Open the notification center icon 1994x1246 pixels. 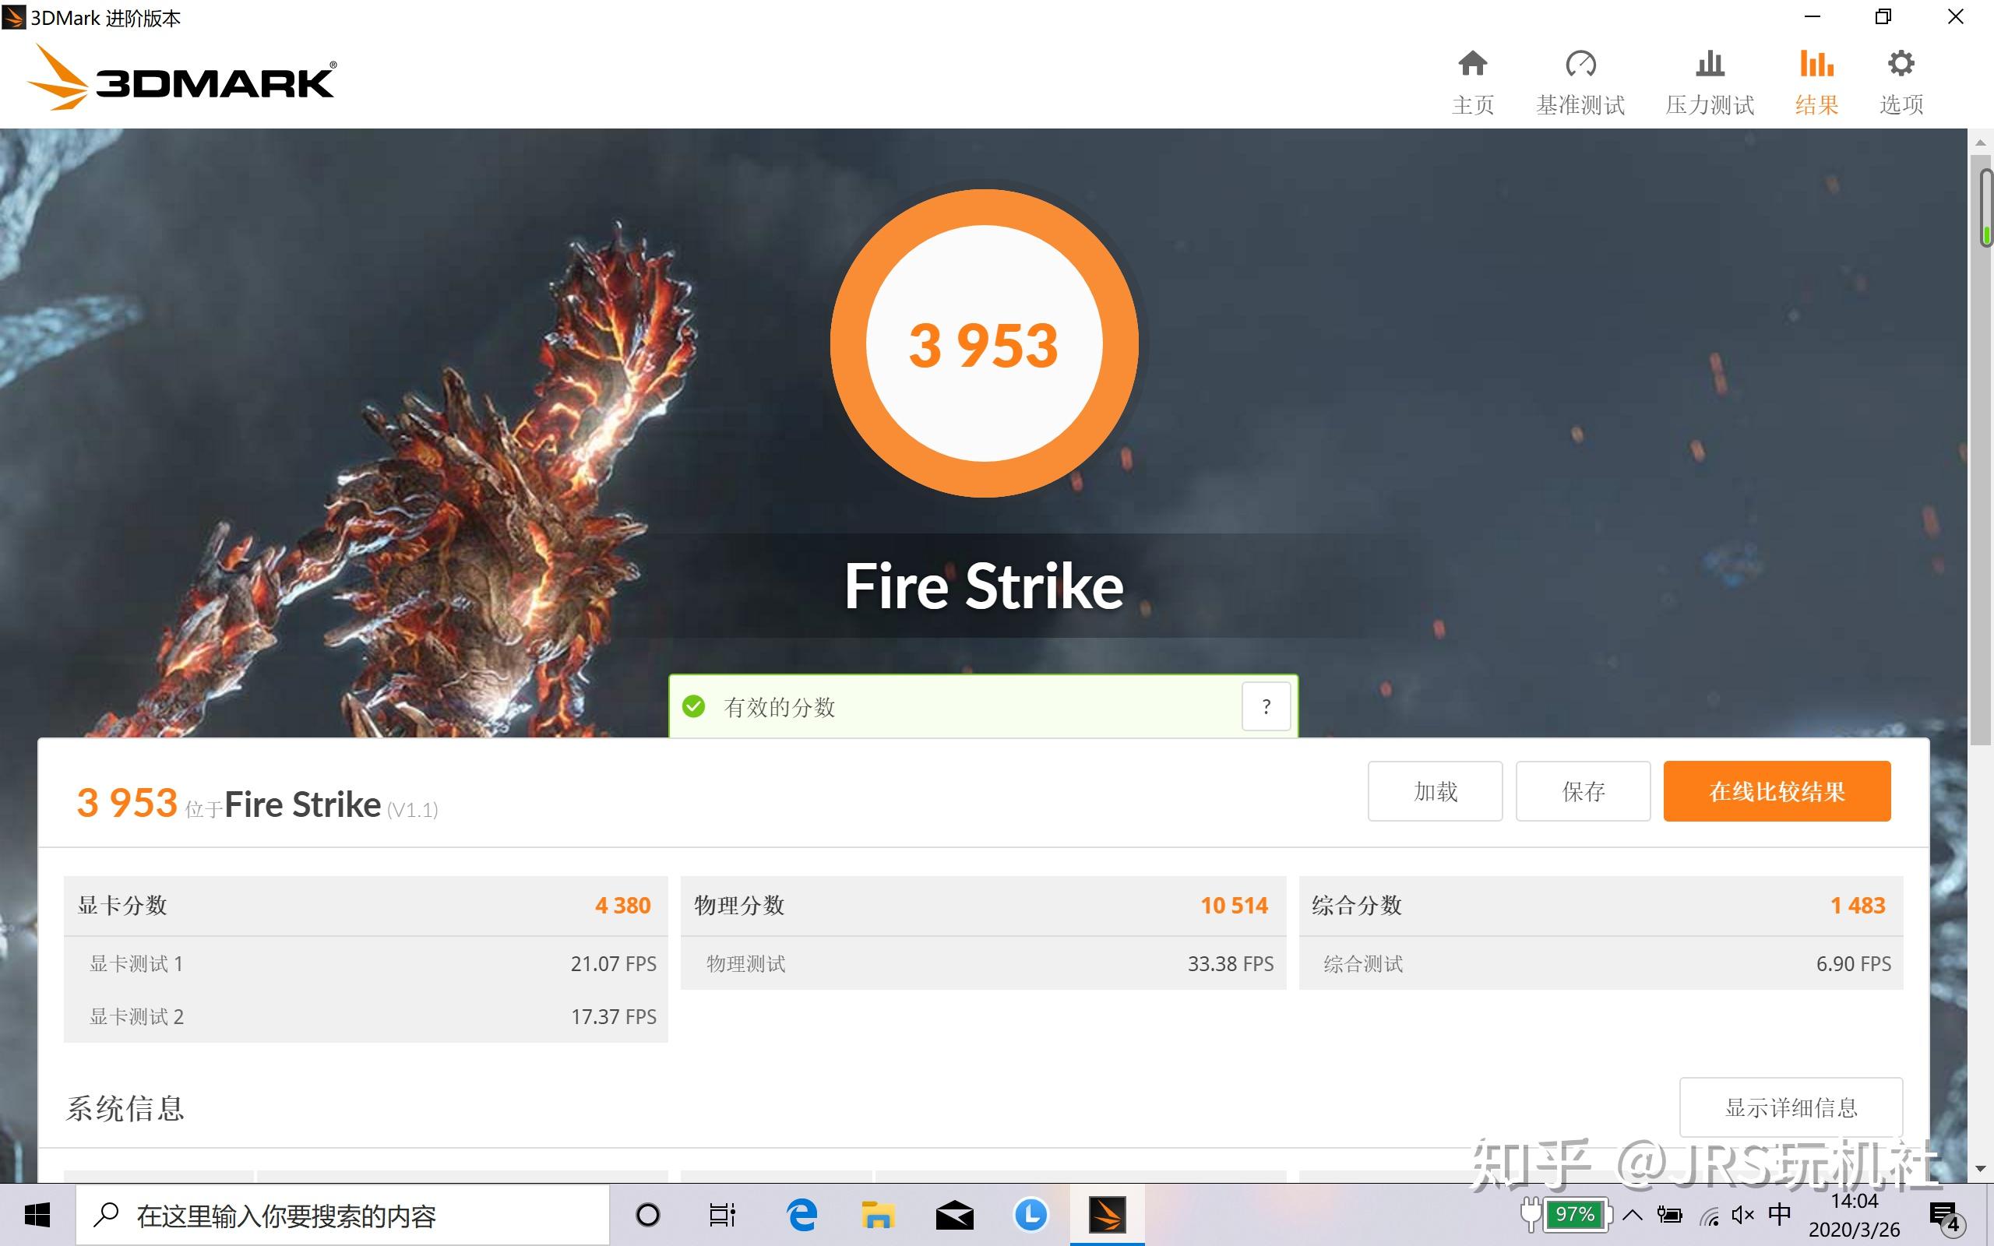tap(1945, 1216)
